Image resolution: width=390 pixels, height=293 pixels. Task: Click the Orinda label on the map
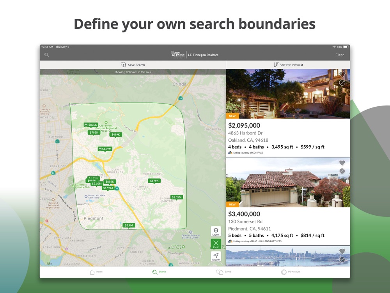179,84
